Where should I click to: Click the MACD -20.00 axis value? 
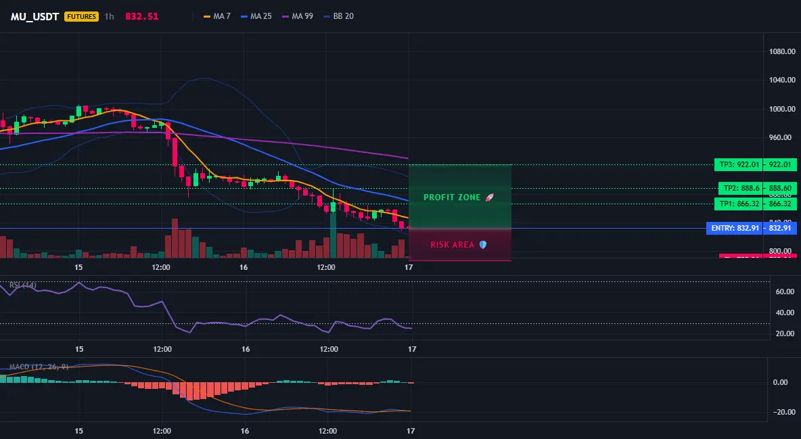point(783,412)
